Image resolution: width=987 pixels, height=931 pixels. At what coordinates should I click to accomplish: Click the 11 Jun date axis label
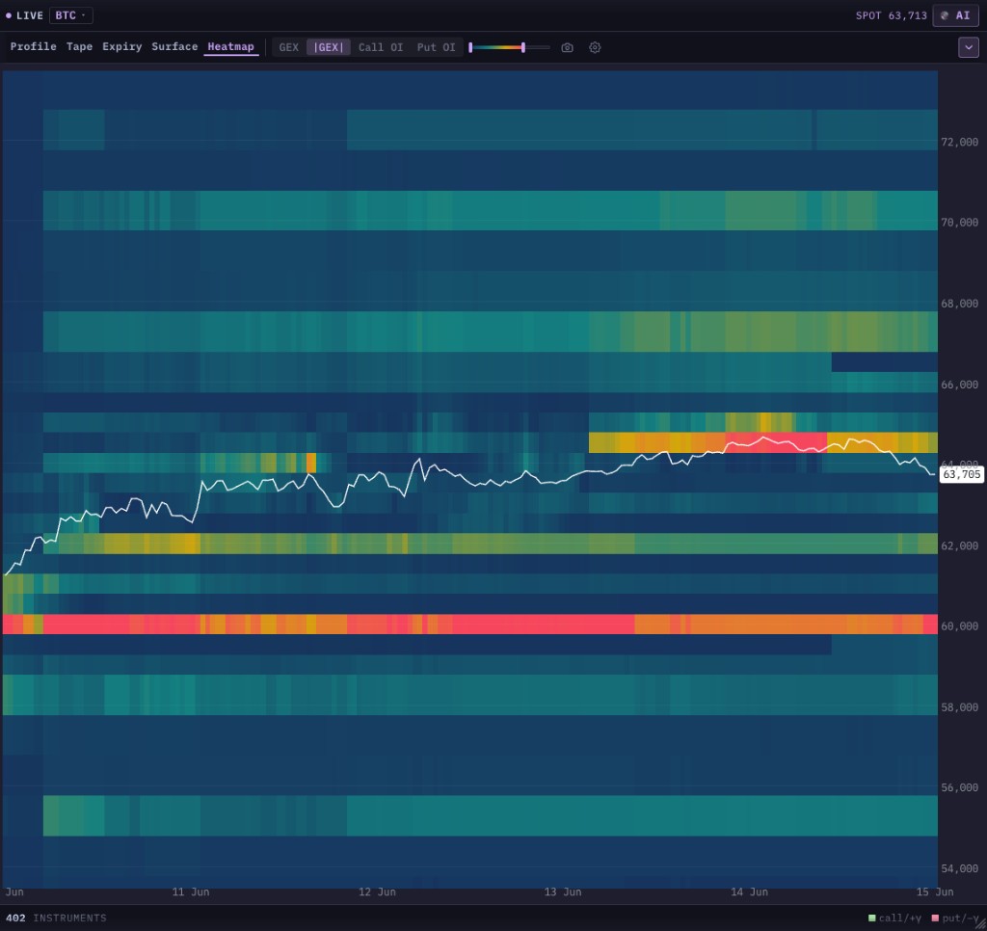pos(191,892)
